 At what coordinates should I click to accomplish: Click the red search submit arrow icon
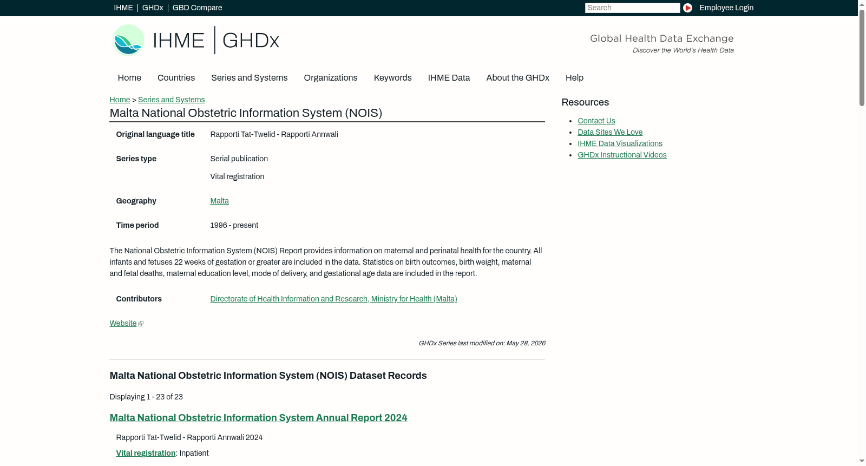(x=687, y=8)
